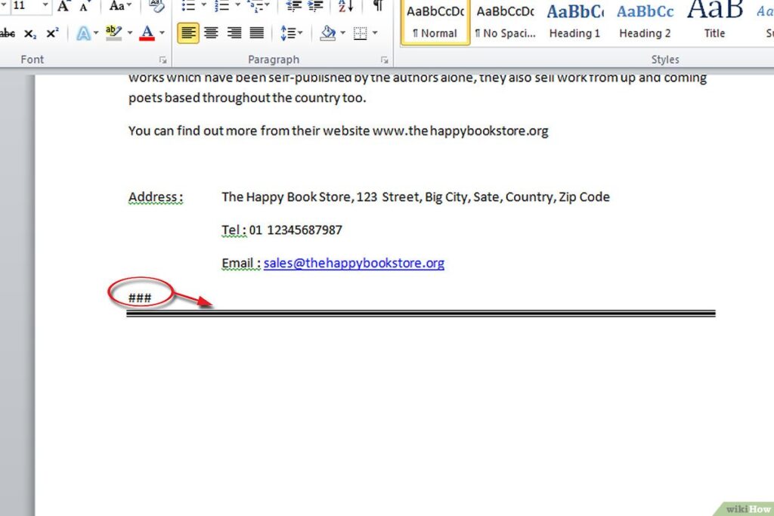Toggle strikethrough formatting

point(8,33)
